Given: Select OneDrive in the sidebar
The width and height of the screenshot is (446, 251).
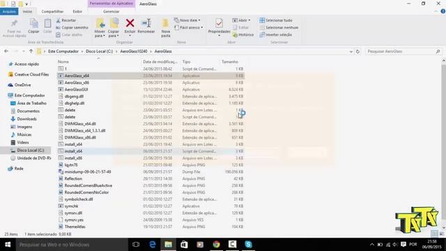Looking at the screenshot, I should click(x=22, y=85).
